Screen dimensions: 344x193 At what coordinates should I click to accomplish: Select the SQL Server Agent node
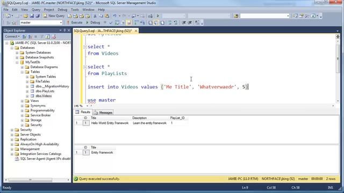[x=45, y=159]
